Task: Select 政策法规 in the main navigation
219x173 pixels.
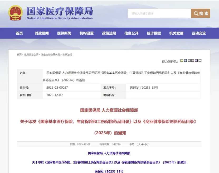Action: (109, 33)
